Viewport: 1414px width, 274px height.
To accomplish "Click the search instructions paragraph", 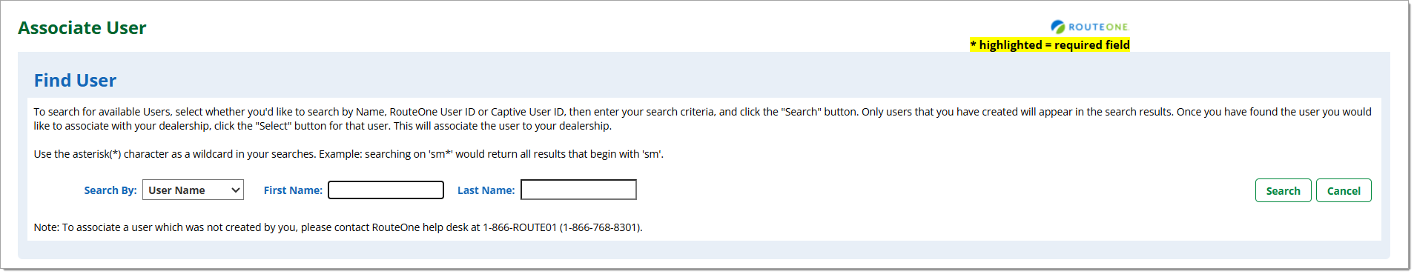I will coord(702,118).
